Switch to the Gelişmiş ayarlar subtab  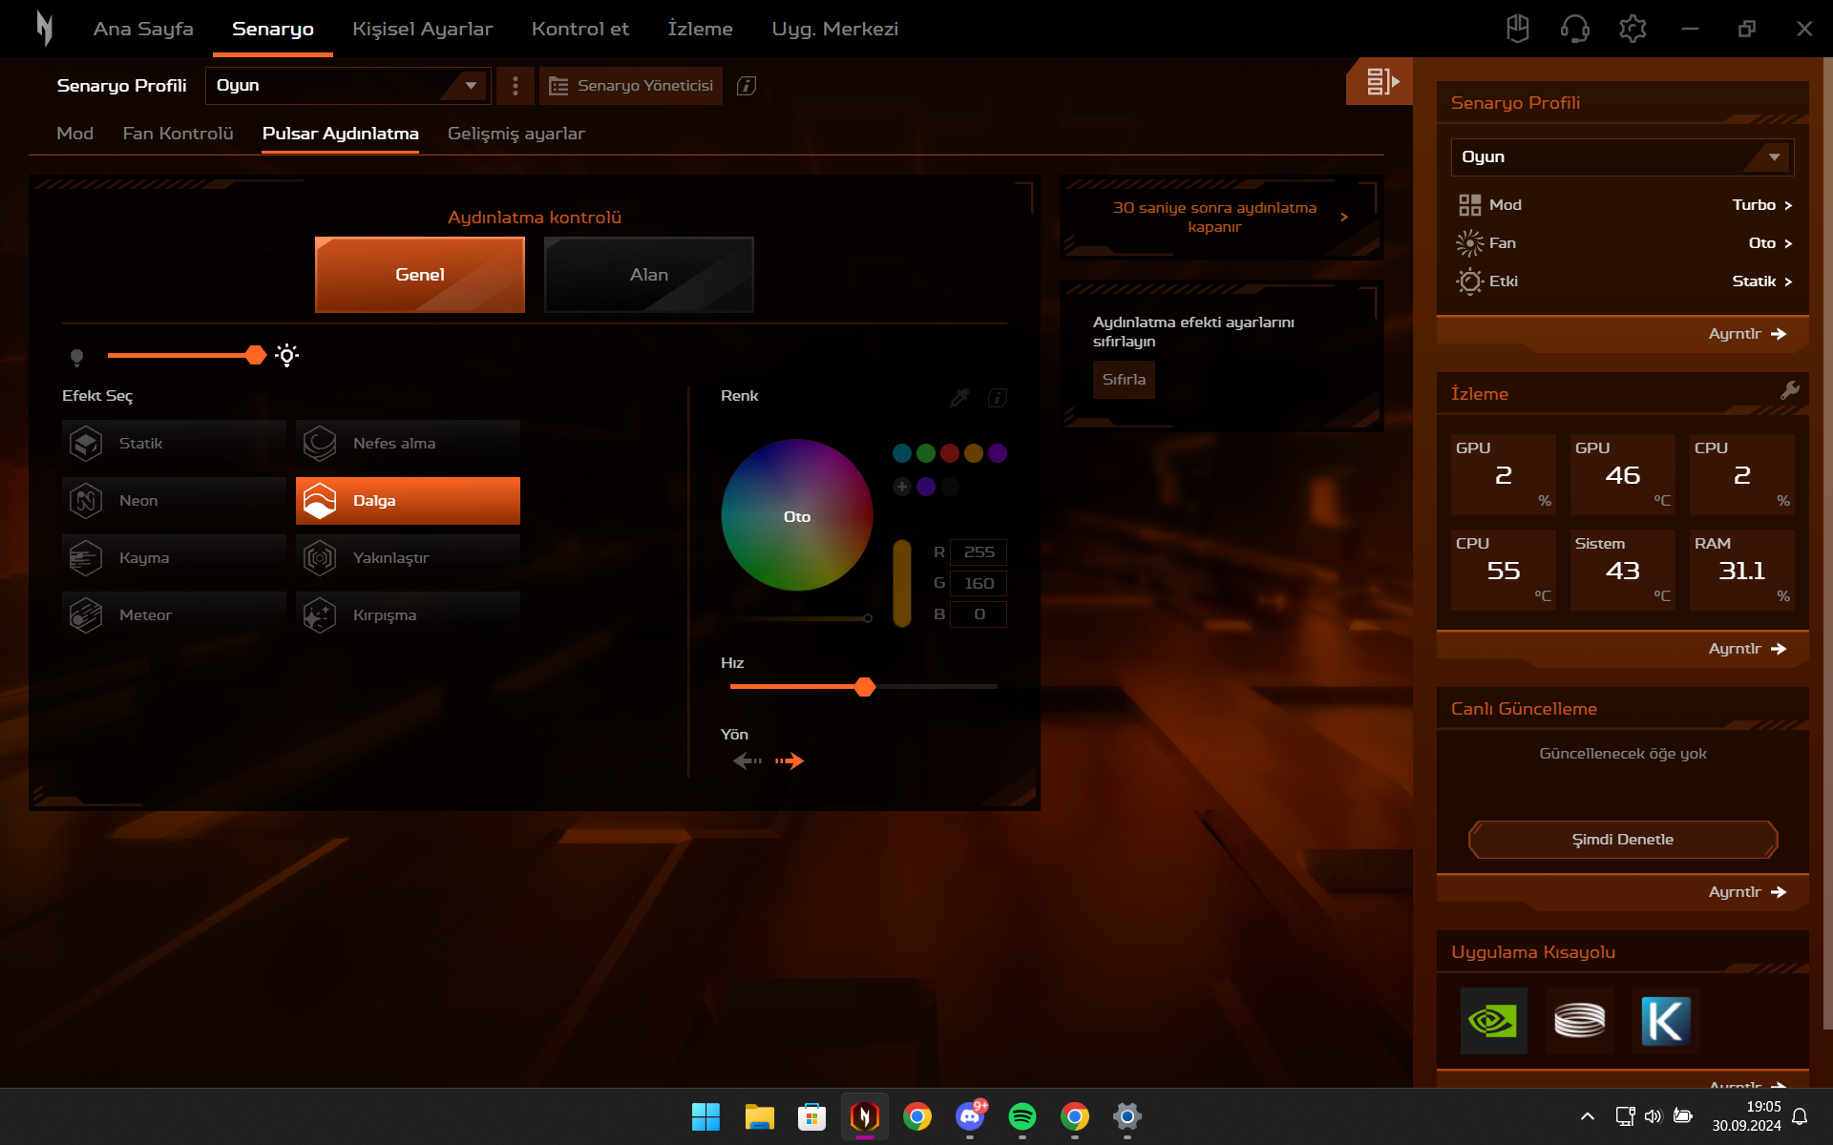coord(516,134)
